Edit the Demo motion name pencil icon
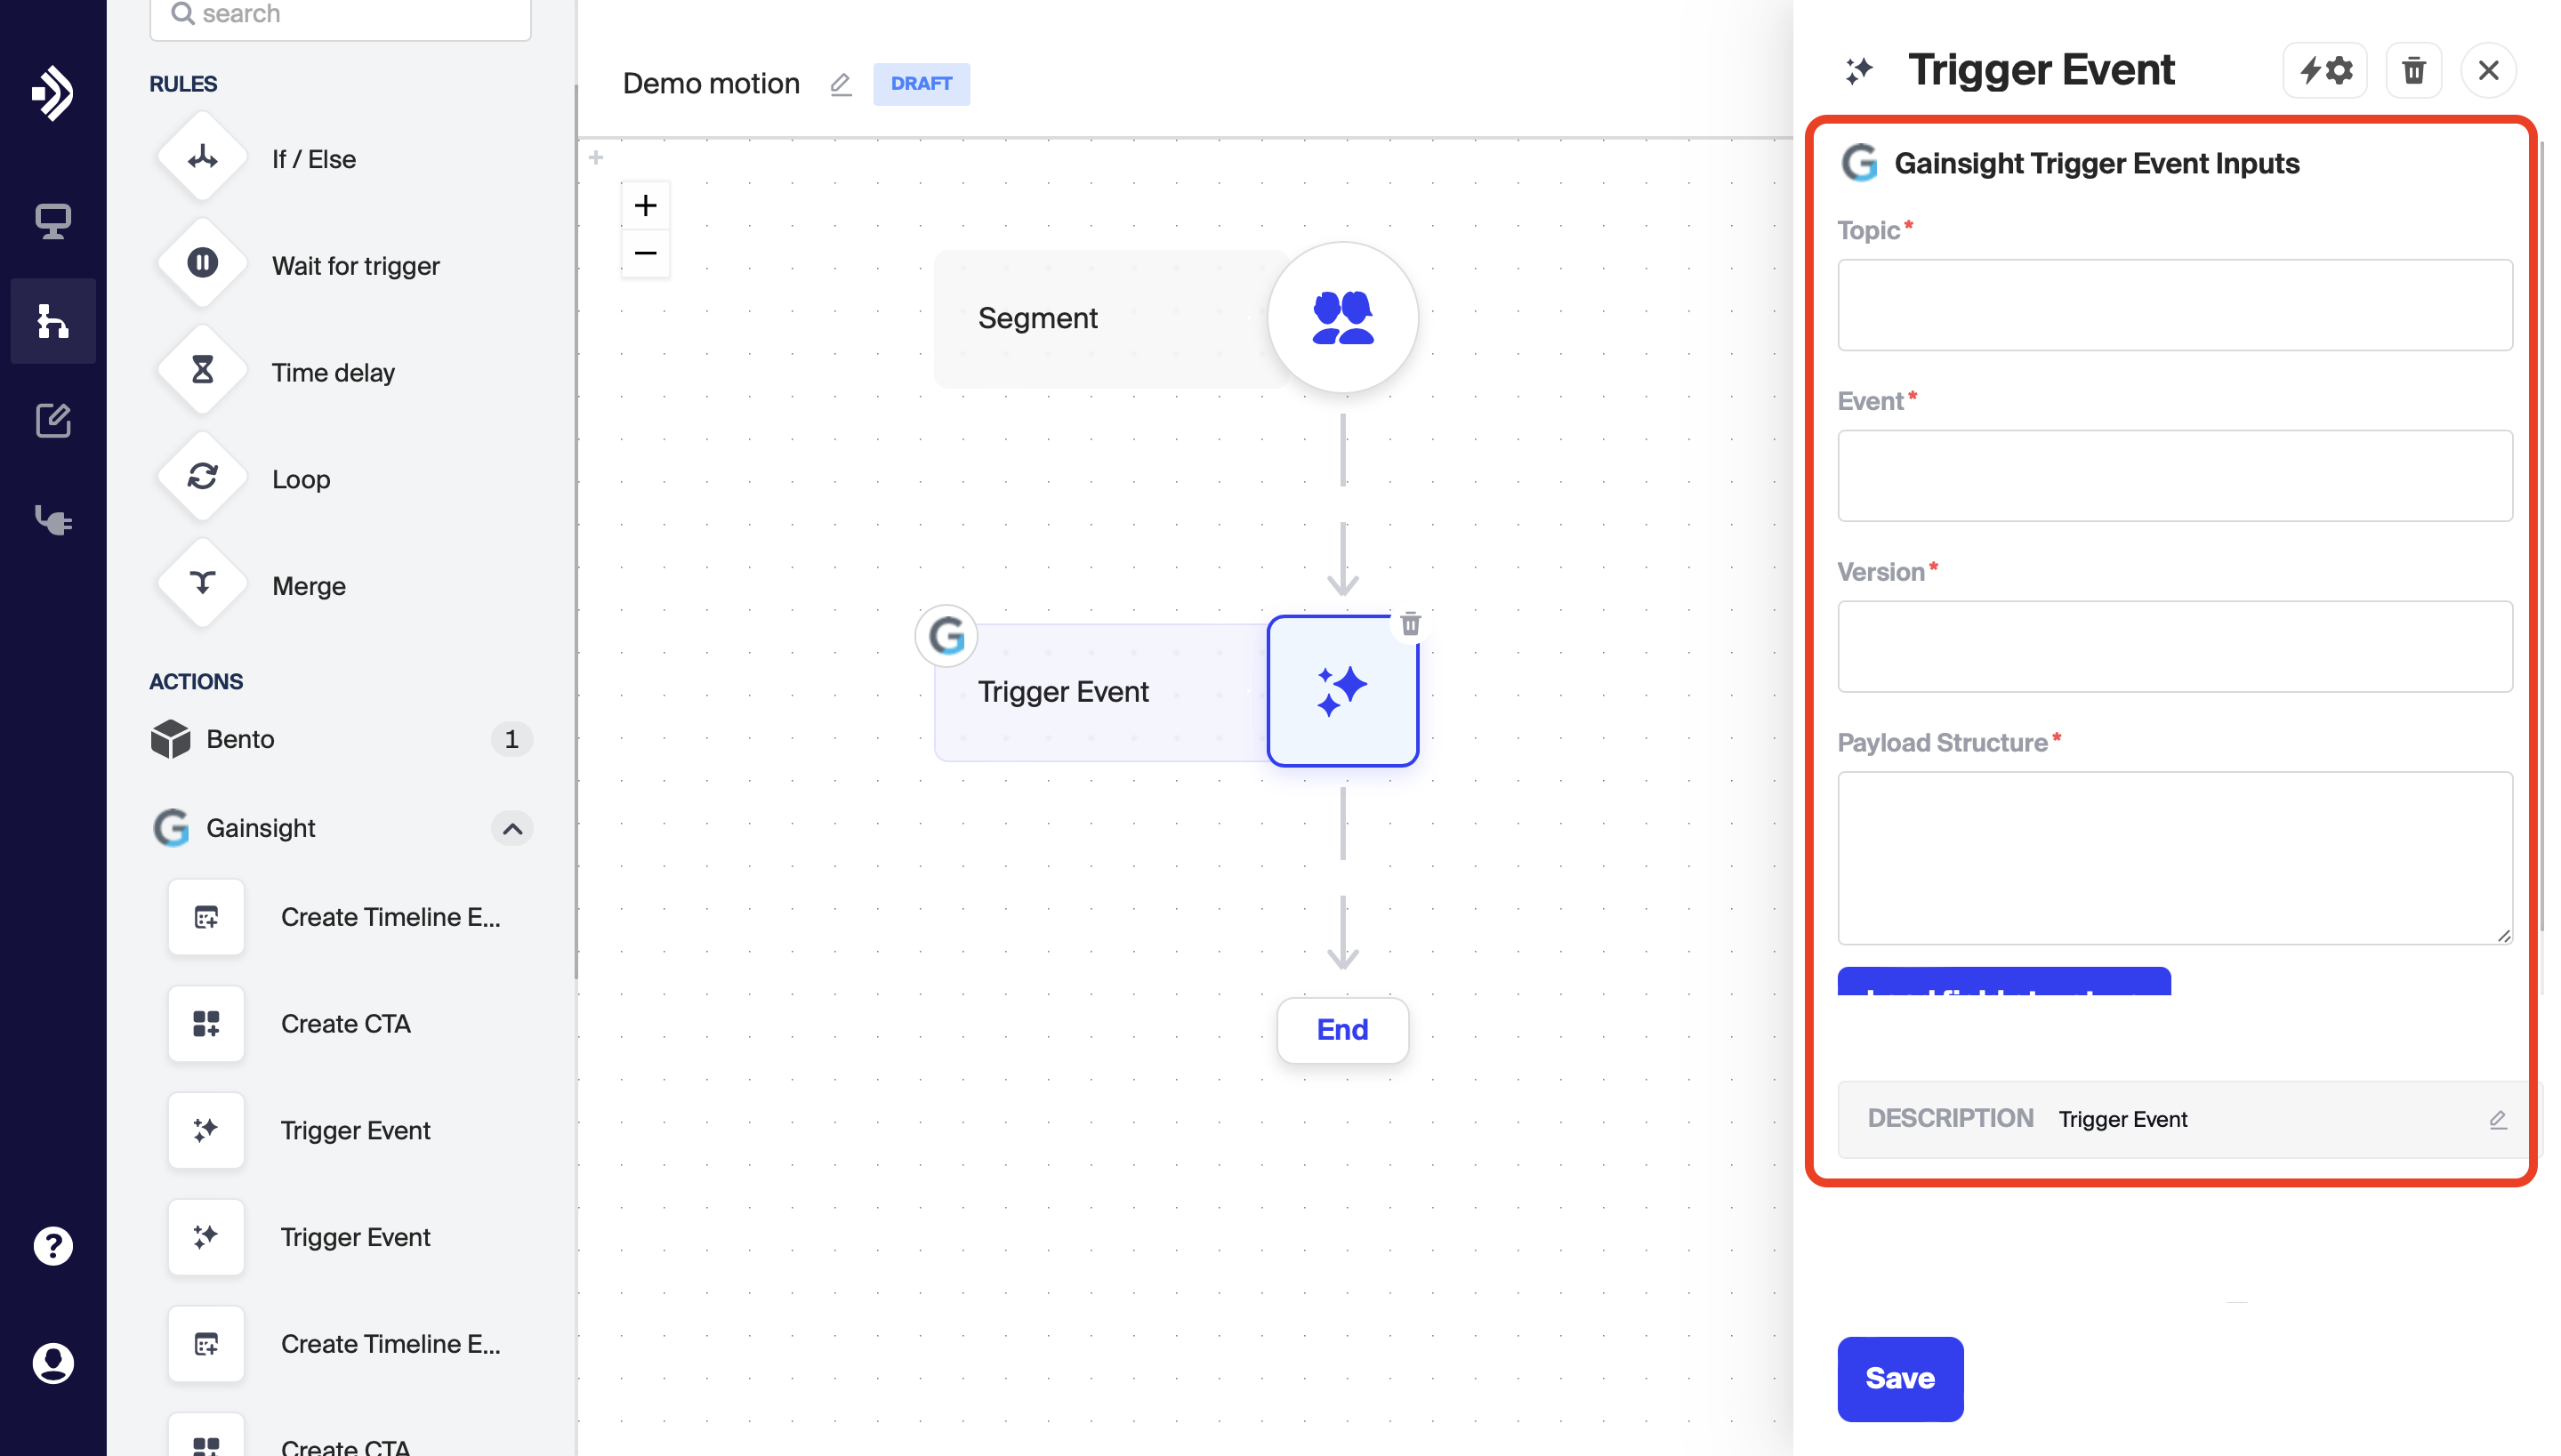2561x1456 pixels. pyautogui.click(x=840, y=84)
